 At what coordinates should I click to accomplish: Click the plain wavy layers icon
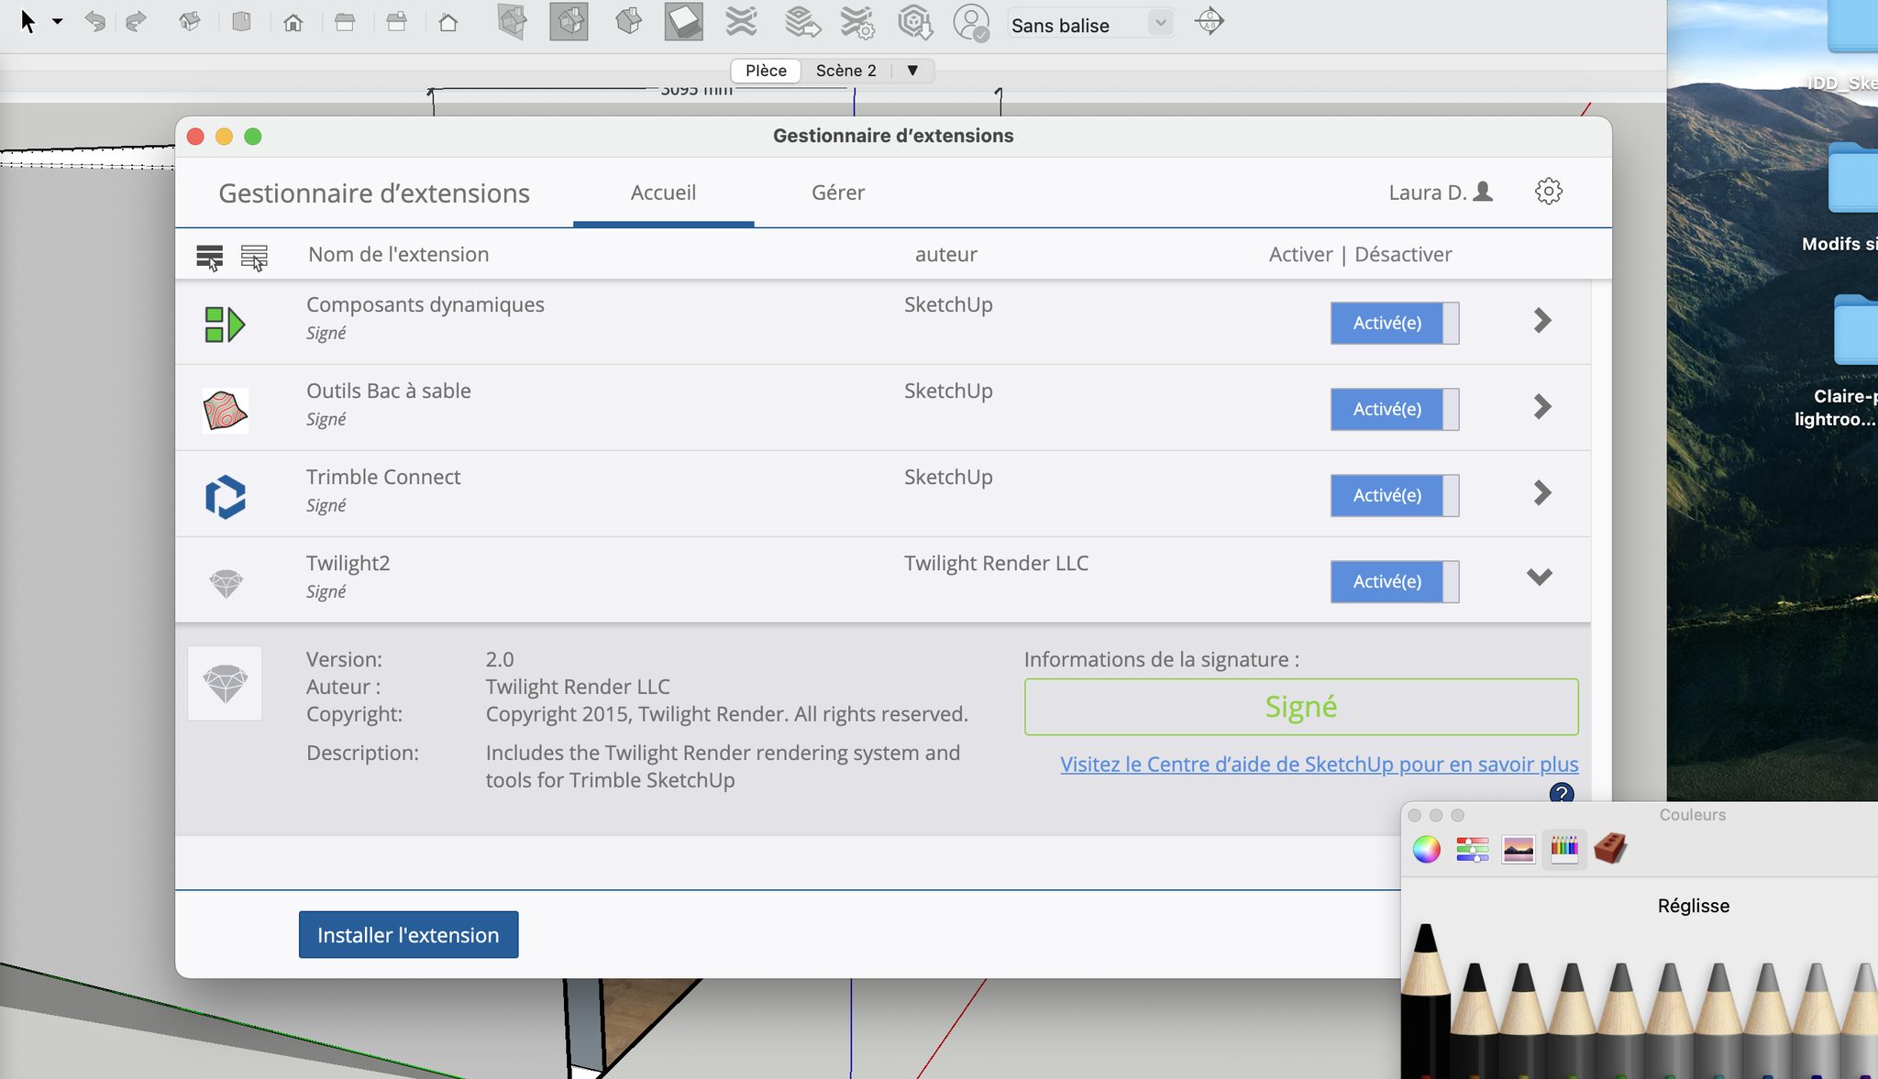(x=741, y=21)
